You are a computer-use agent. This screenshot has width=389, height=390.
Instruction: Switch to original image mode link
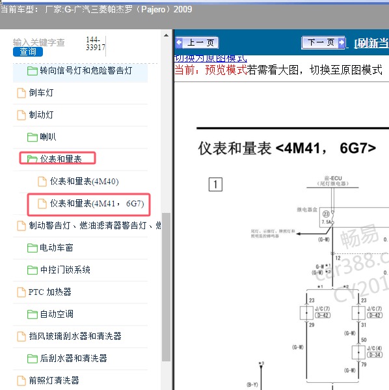pos(211,59)
